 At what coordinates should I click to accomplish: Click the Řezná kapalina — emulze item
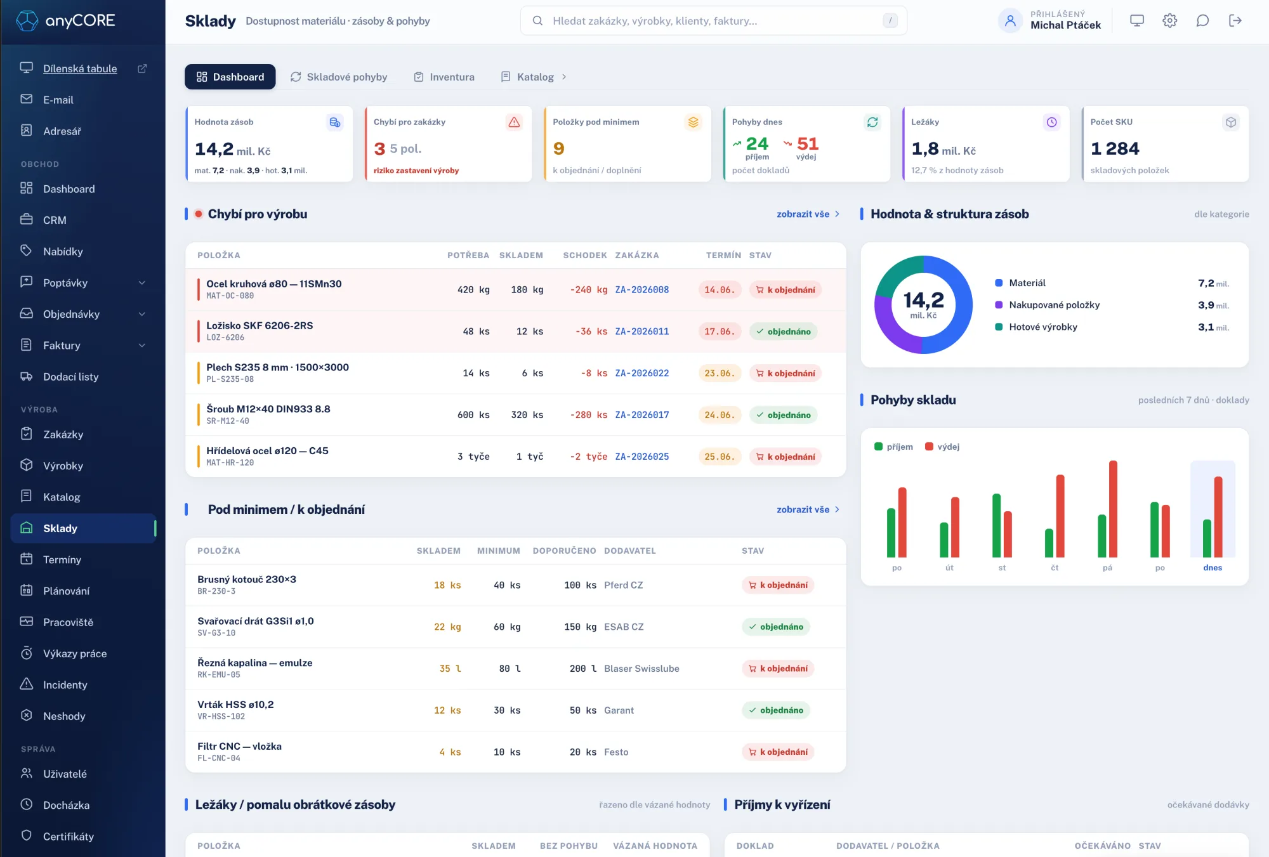254,663
